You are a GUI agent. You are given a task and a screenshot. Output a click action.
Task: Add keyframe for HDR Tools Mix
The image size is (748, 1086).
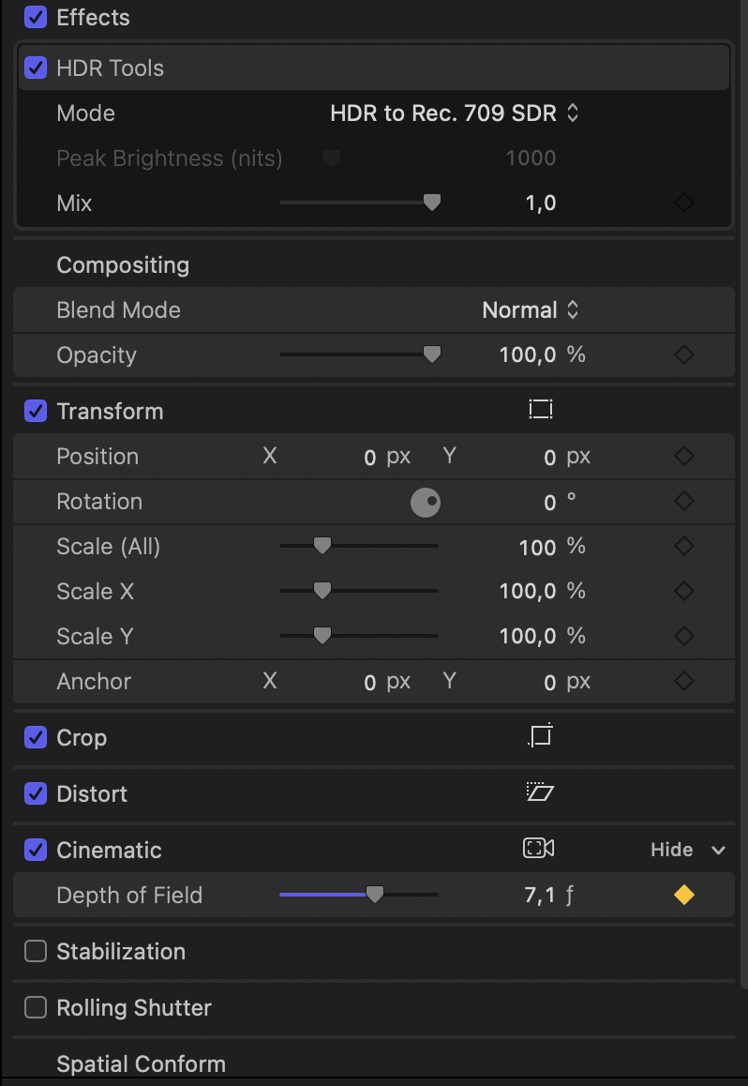pos(684,204)
